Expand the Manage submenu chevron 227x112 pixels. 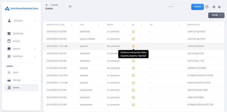coord(35,80)
